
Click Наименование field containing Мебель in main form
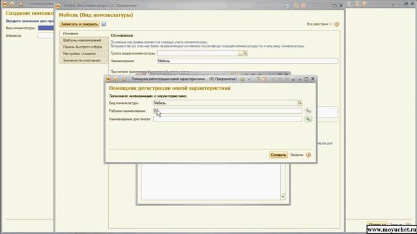pyautogui.click(x=248, y=60)
